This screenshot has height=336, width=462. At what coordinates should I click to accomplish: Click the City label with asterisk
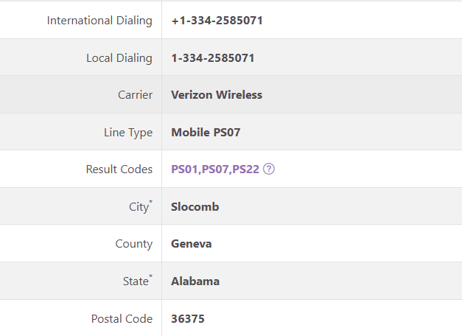pyautogui.click(x=139, y=207)
